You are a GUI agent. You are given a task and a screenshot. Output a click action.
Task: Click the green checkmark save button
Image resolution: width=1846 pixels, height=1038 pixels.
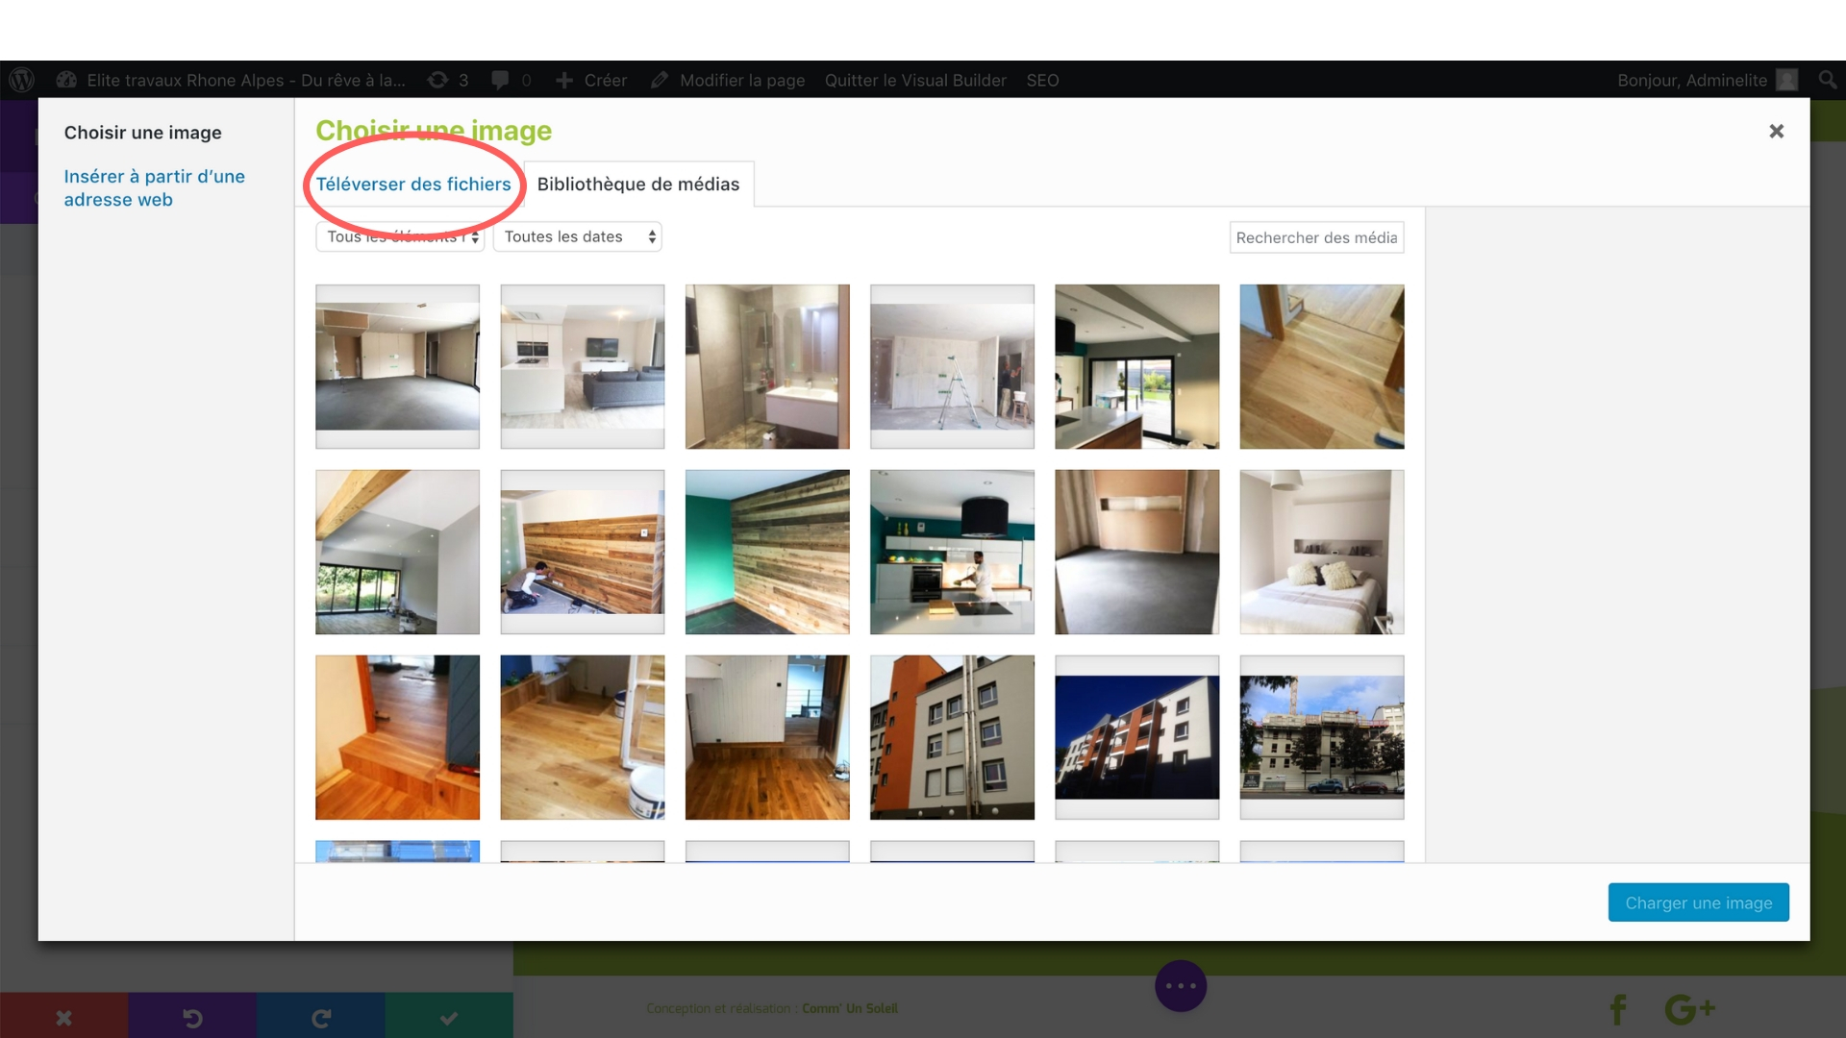(449, 1017)
